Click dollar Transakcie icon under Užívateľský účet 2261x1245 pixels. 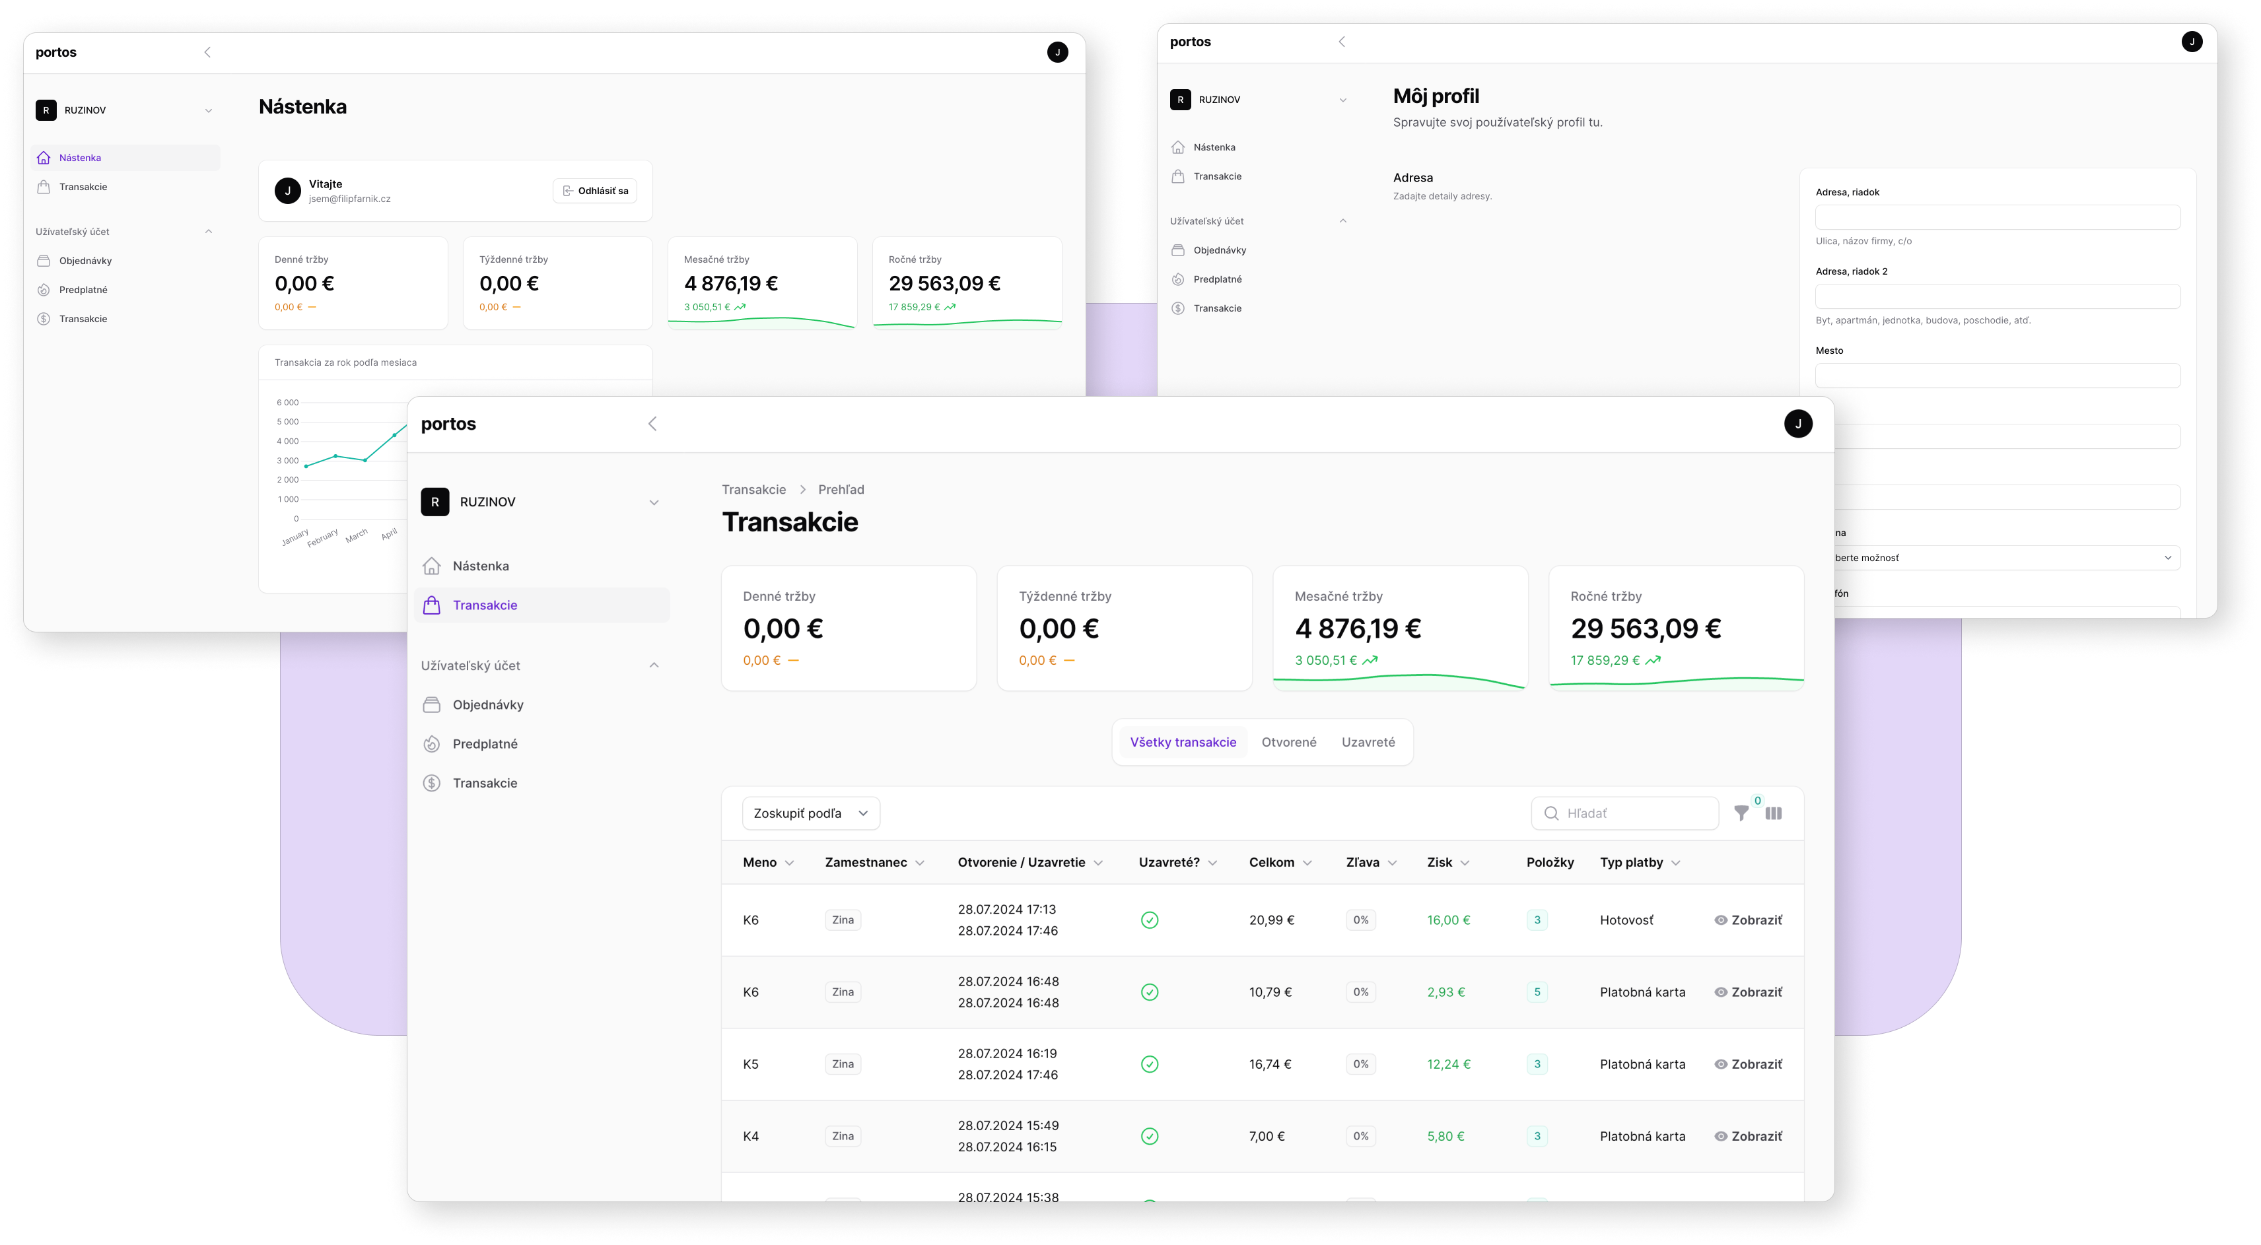pos(432,783)
